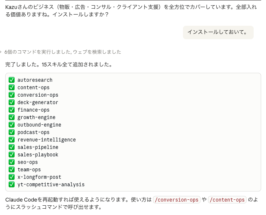
Task: Click the checkmark icon beside outbound-engine
Action: [x=12, y=125]
